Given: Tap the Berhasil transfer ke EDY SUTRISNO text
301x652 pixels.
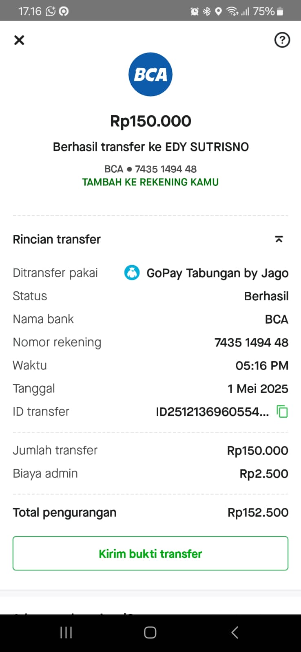Looking at the screenshot, I should (150, 147).
